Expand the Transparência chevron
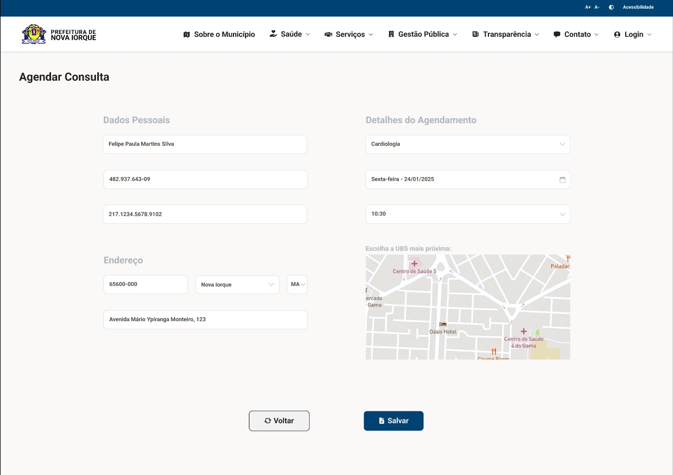The height and width of the screenshot is (475, 673). pyautogui.click(x=537, y=35)
